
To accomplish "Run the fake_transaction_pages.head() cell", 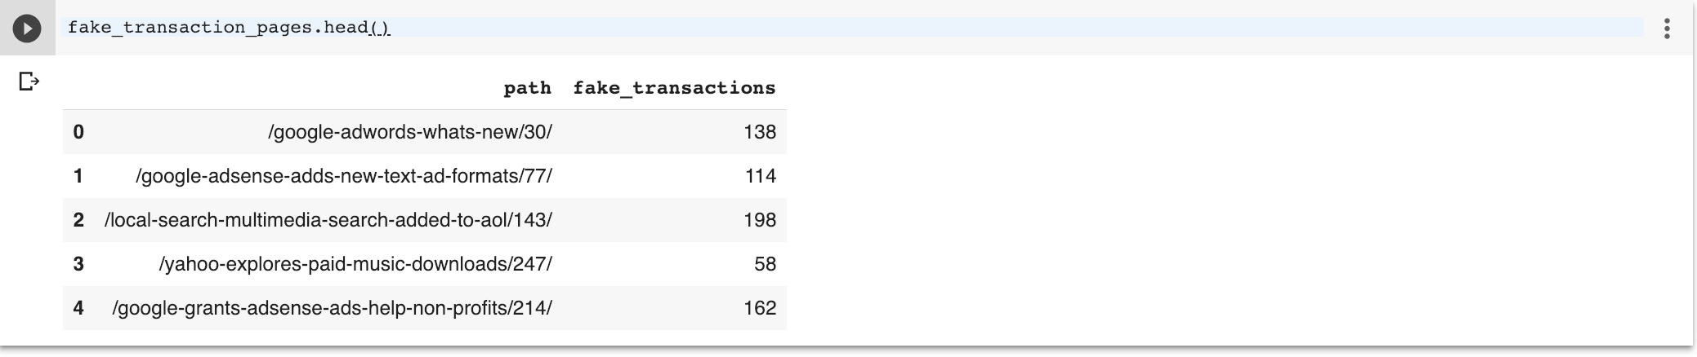I will point(27,29).
